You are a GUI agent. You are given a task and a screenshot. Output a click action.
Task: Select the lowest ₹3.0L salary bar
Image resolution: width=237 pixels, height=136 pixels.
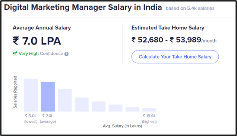click(x=31, y=95)
